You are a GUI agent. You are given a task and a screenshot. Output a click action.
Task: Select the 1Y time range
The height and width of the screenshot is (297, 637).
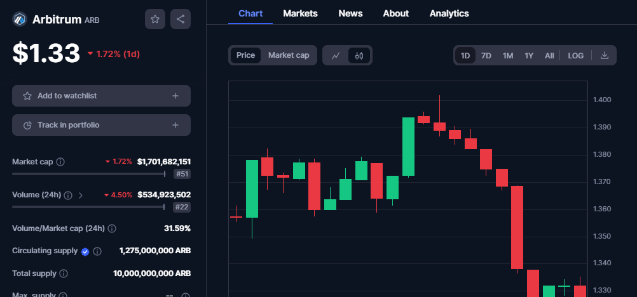coord(528,56)
